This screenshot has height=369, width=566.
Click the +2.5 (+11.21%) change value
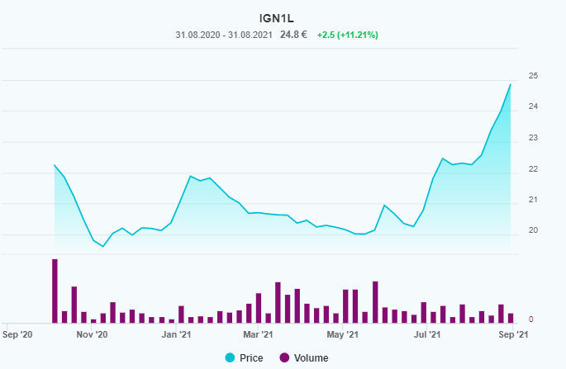[x=348, y=35]
